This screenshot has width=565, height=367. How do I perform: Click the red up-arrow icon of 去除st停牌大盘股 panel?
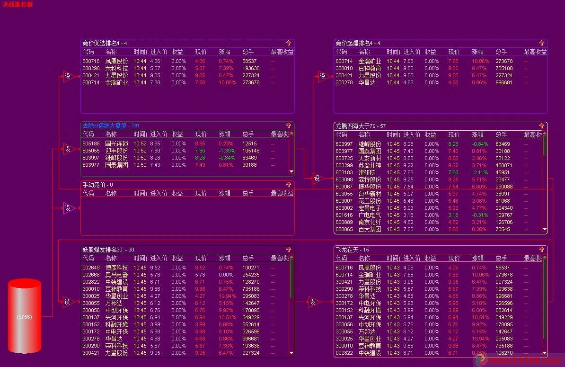click(x=289, y=125)
